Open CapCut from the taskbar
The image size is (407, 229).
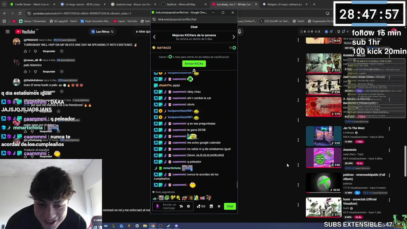(137, 226)
